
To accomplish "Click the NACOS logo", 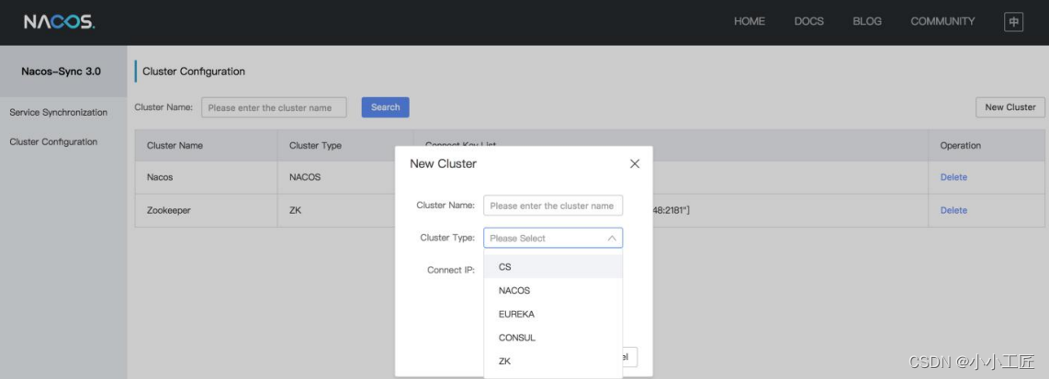I will [x=60, y=22].
